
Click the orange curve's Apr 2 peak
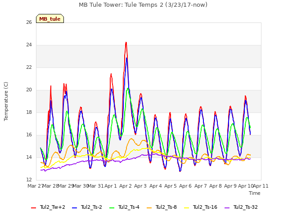coord(131,139)
